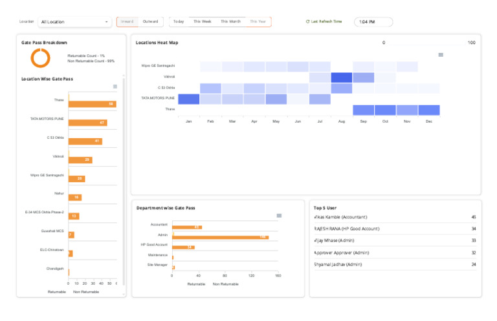Click the E-34 MCS Okhla Phase-2 bar
Image resolution: width=497 pixels, height=321 pixels.
(x=74, y=216)
